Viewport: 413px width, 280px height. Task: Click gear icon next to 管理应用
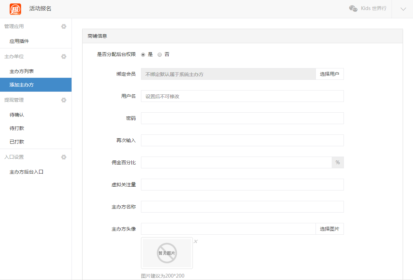[x=64, y=26]
